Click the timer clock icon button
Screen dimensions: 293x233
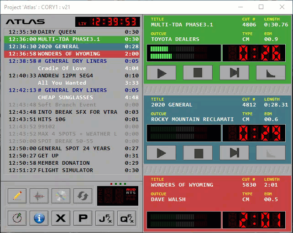click(x=17, y=218)
